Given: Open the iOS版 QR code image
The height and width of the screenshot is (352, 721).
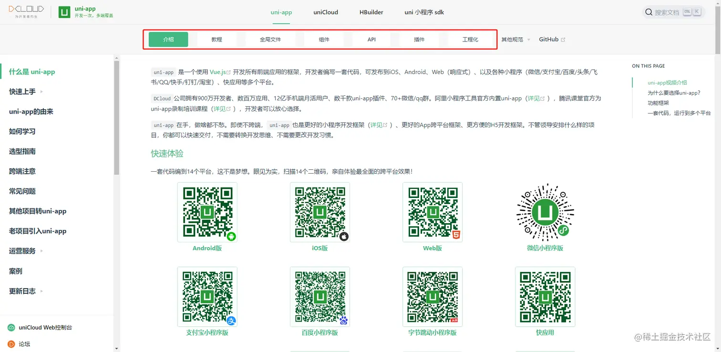Looking at the screenshot, I should click(x=320, y=212).
